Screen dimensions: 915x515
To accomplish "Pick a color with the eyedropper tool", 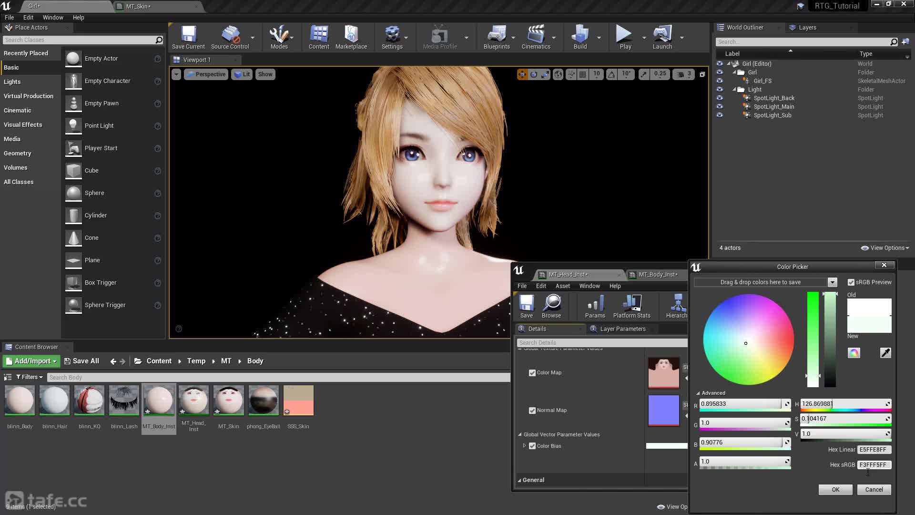I will pyautogui.click(x=885, y=353).
